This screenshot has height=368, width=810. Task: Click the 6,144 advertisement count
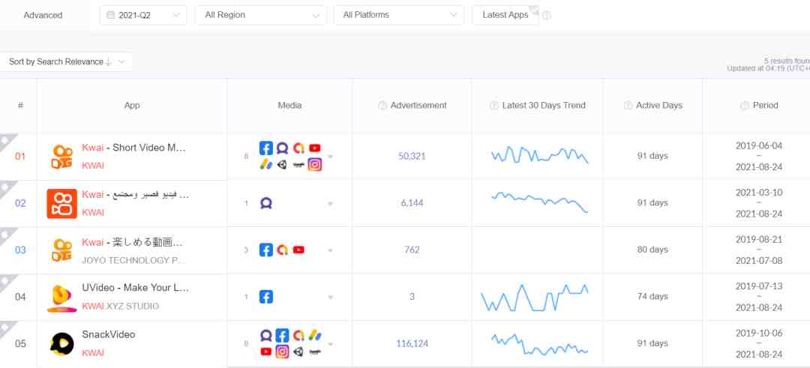tap(412, 203)
